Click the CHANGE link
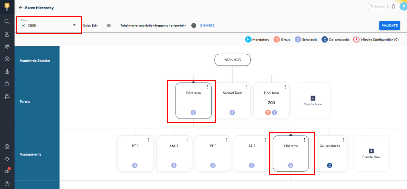The height and width of the screenshot is (189, 407). pyautogui.click(x=207, y=25)
